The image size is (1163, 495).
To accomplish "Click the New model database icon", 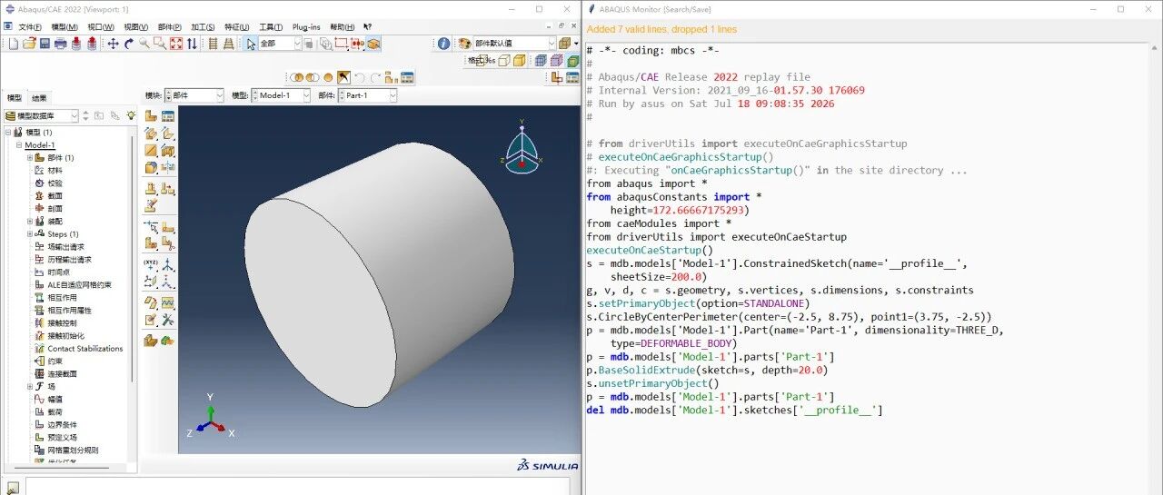I will point(14,44).
